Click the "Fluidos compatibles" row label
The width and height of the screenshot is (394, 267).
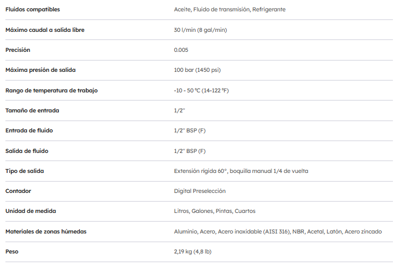click(32, 10)
